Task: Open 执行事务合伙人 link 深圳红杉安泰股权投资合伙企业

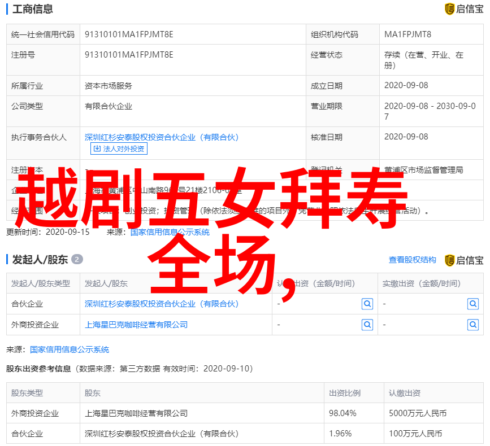Action: point(162,137)
